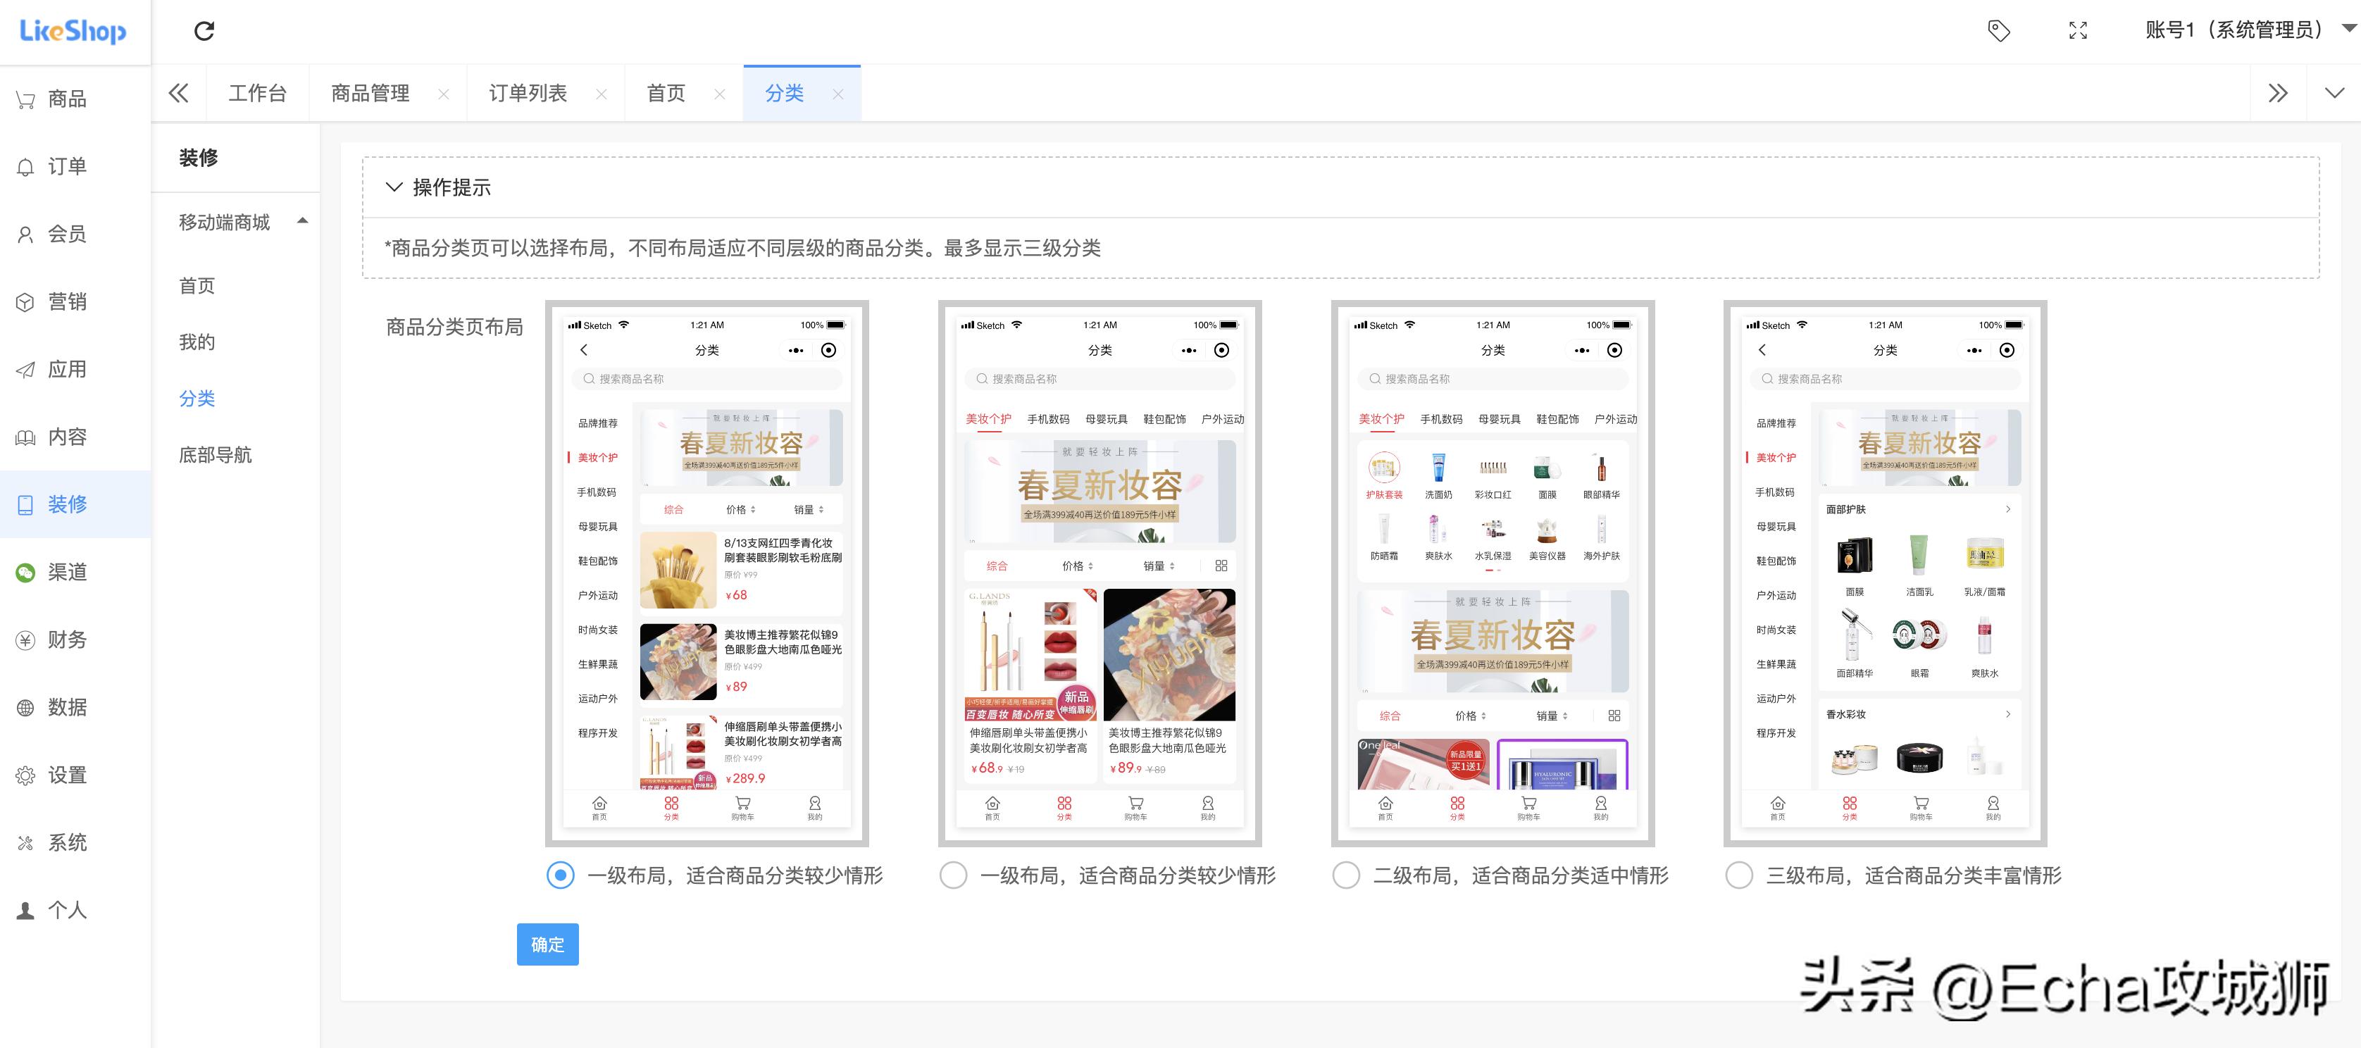2361x1048 pixels.
Task: Open the 底部导航 decoration page
Action: tap(216, 454)
